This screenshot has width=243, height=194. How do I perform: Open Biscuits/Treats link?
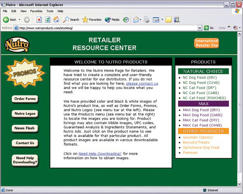[x=196, y=143]
